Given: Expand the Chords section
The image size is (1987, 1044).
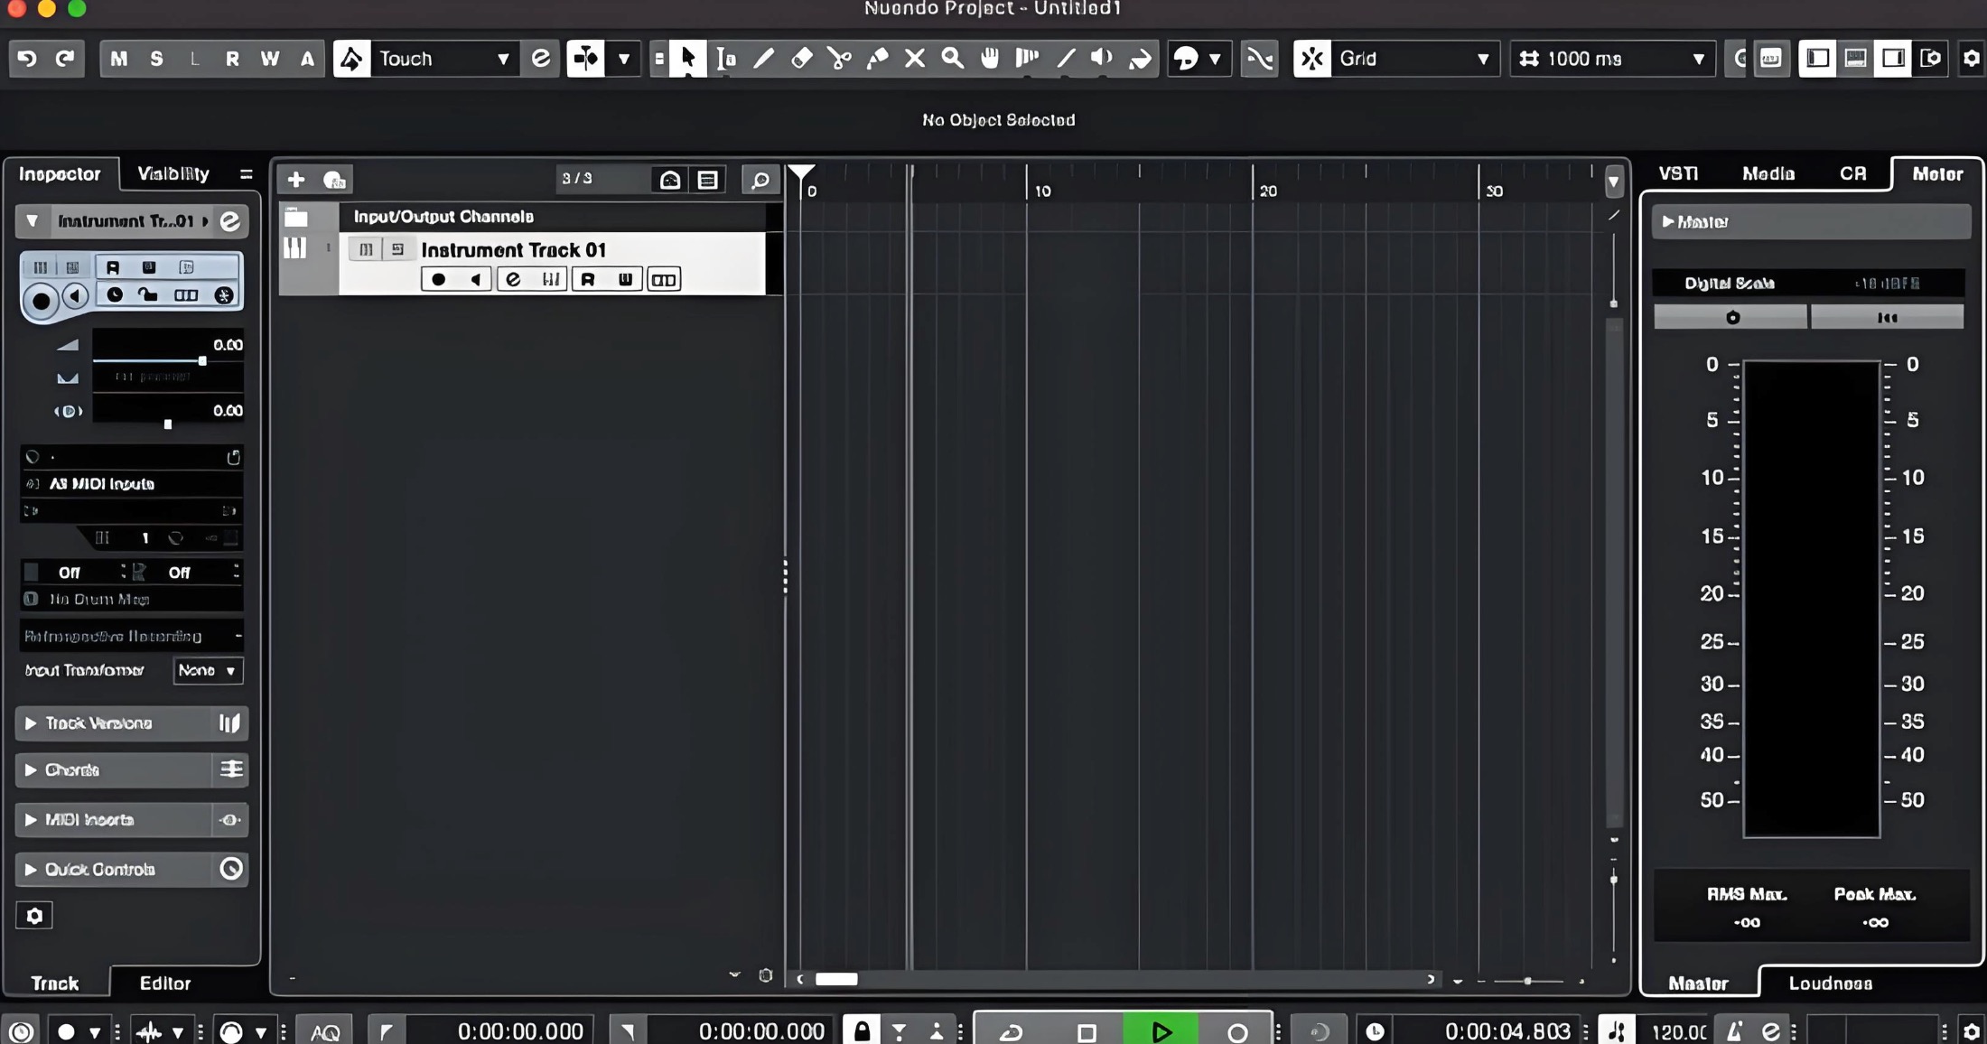Looking at the screenshot, I should click(x=31, y=770).
